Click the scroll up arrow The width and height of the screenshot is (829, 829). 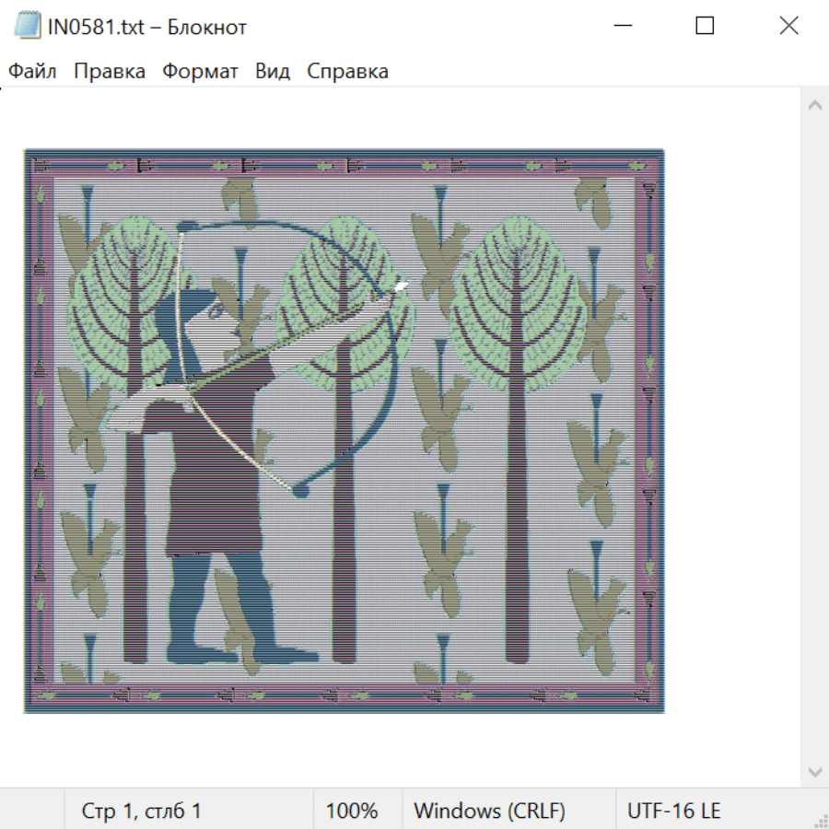tap(814, 106)
